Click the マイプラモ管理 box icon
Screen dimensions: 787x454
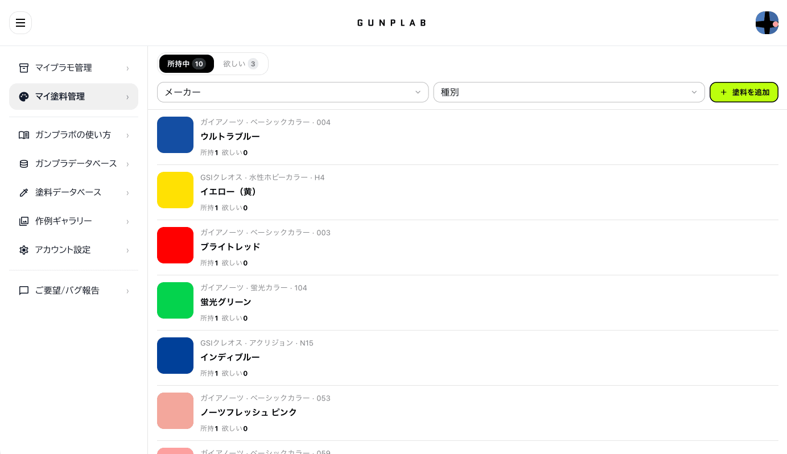point(24,68)
